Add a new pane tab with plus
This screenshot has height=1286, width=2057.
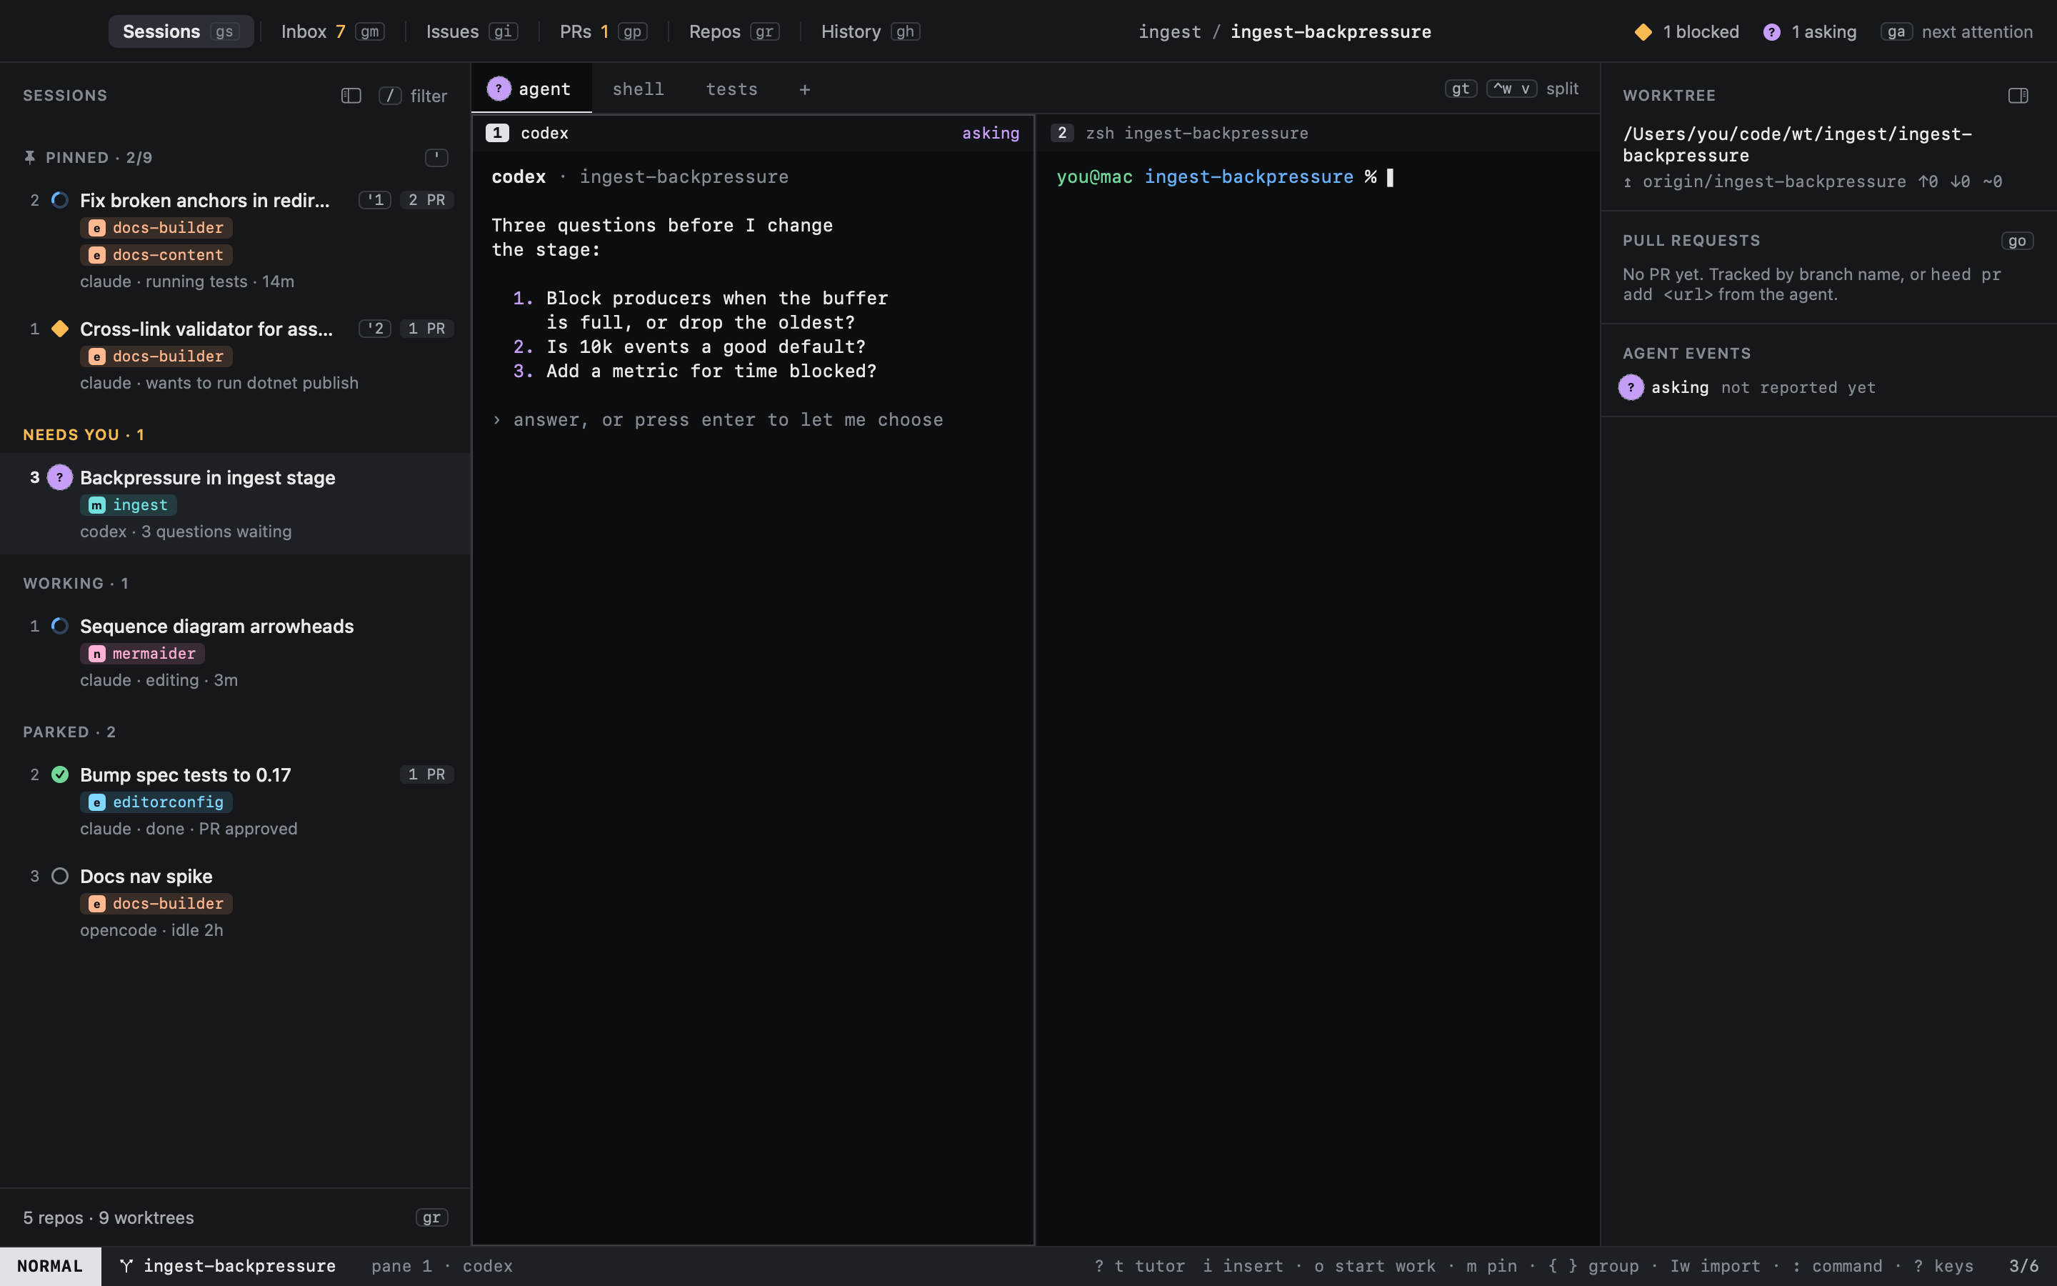804,89
